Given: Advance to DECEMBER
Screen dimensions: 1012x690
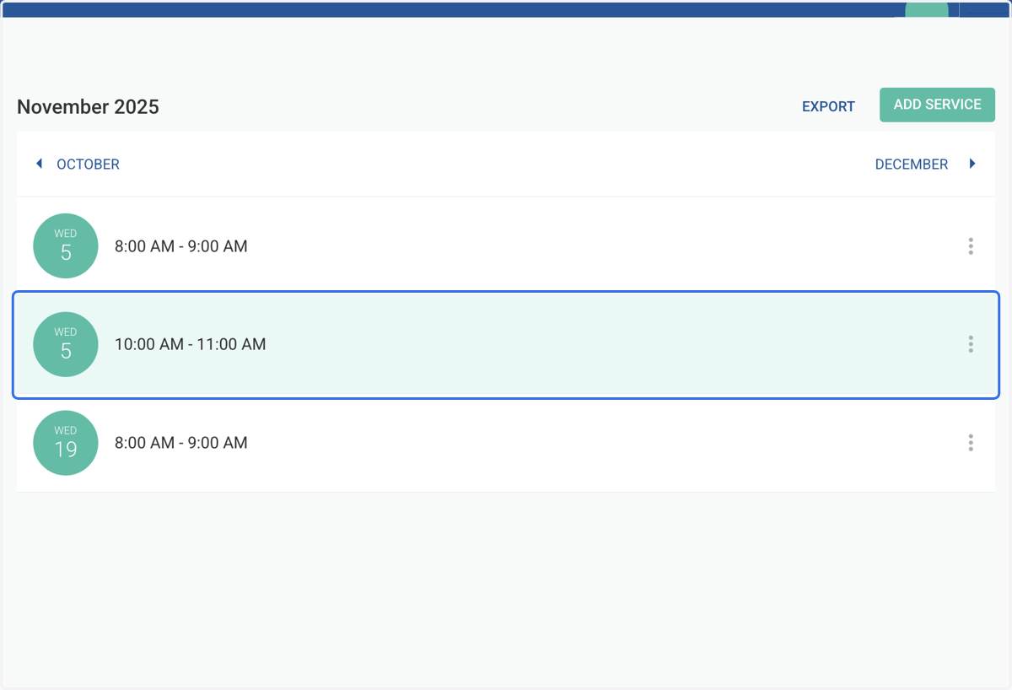Looking at the screenshot, I should pos(925,164).
